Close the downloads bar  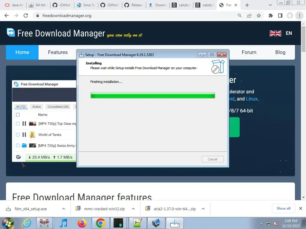click(x=301, y=208)
